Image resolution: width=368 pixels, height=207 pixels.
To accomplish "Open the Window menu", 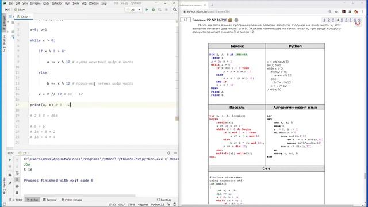I will pyautogui.click(x=94, y=3).
